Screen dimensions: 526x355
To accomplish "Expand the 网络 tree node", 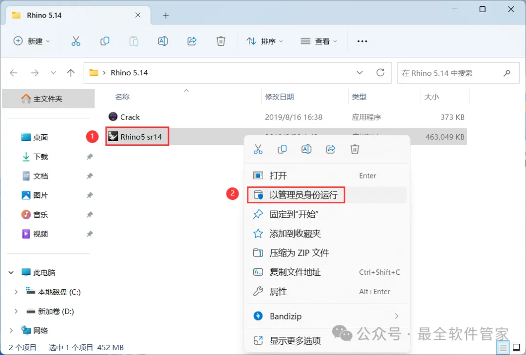I will [x=11, y=331].
